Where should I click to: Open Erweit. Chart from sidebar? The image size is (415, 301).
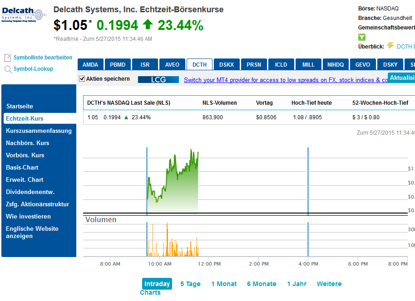click(x=25, y=180)
